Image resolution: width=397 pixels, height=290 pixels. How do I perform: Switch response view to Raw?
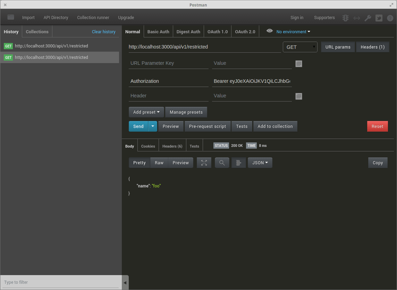click(159, 163)
